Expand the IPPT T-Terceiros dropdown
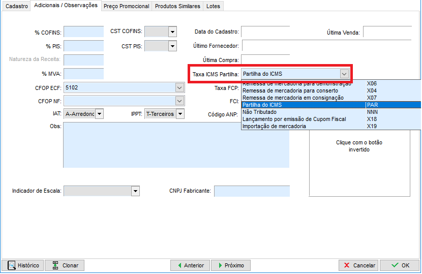 [180, 114]
